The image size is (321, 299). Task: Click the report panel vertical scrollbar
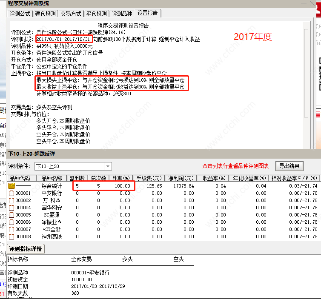[x=306, y=73]
